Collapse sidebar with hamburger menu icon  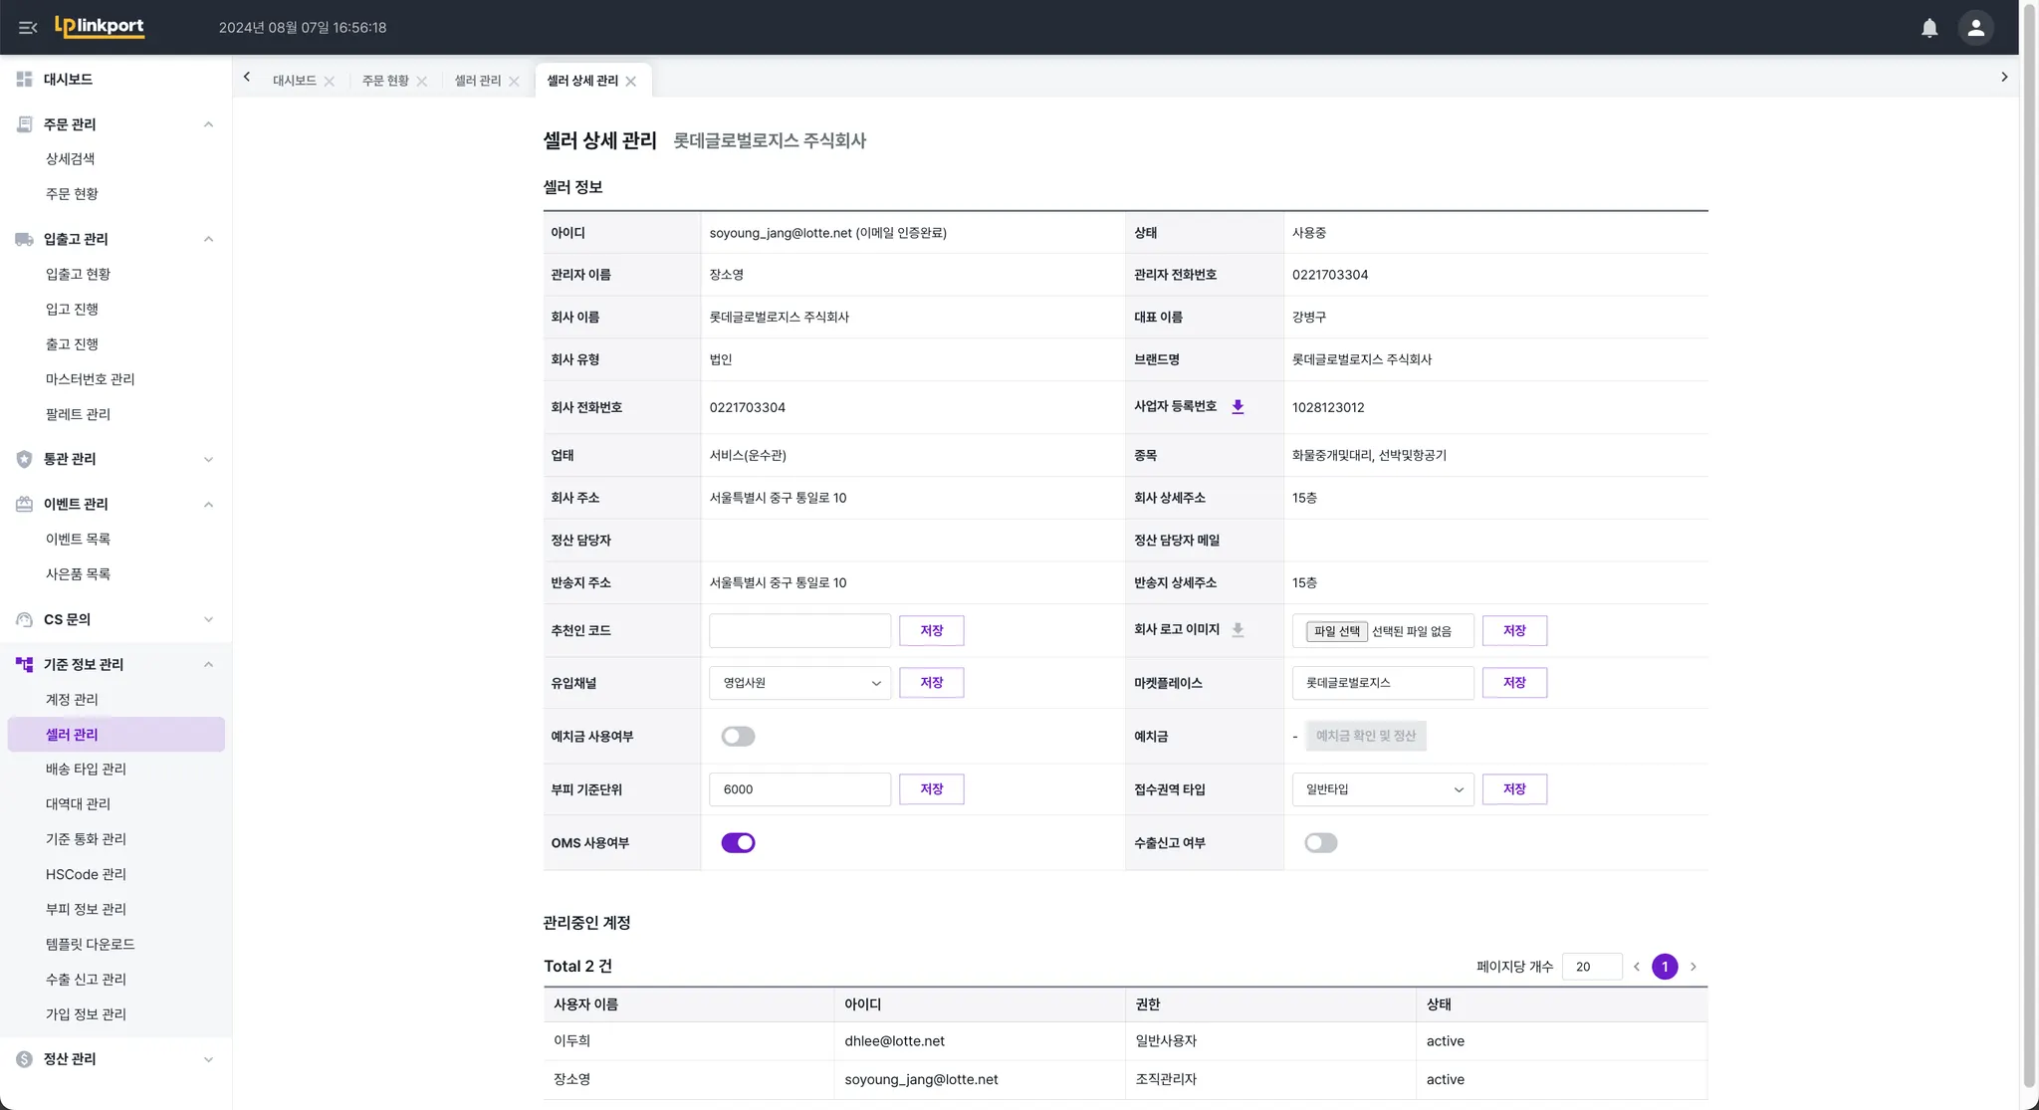click(28, 28)
